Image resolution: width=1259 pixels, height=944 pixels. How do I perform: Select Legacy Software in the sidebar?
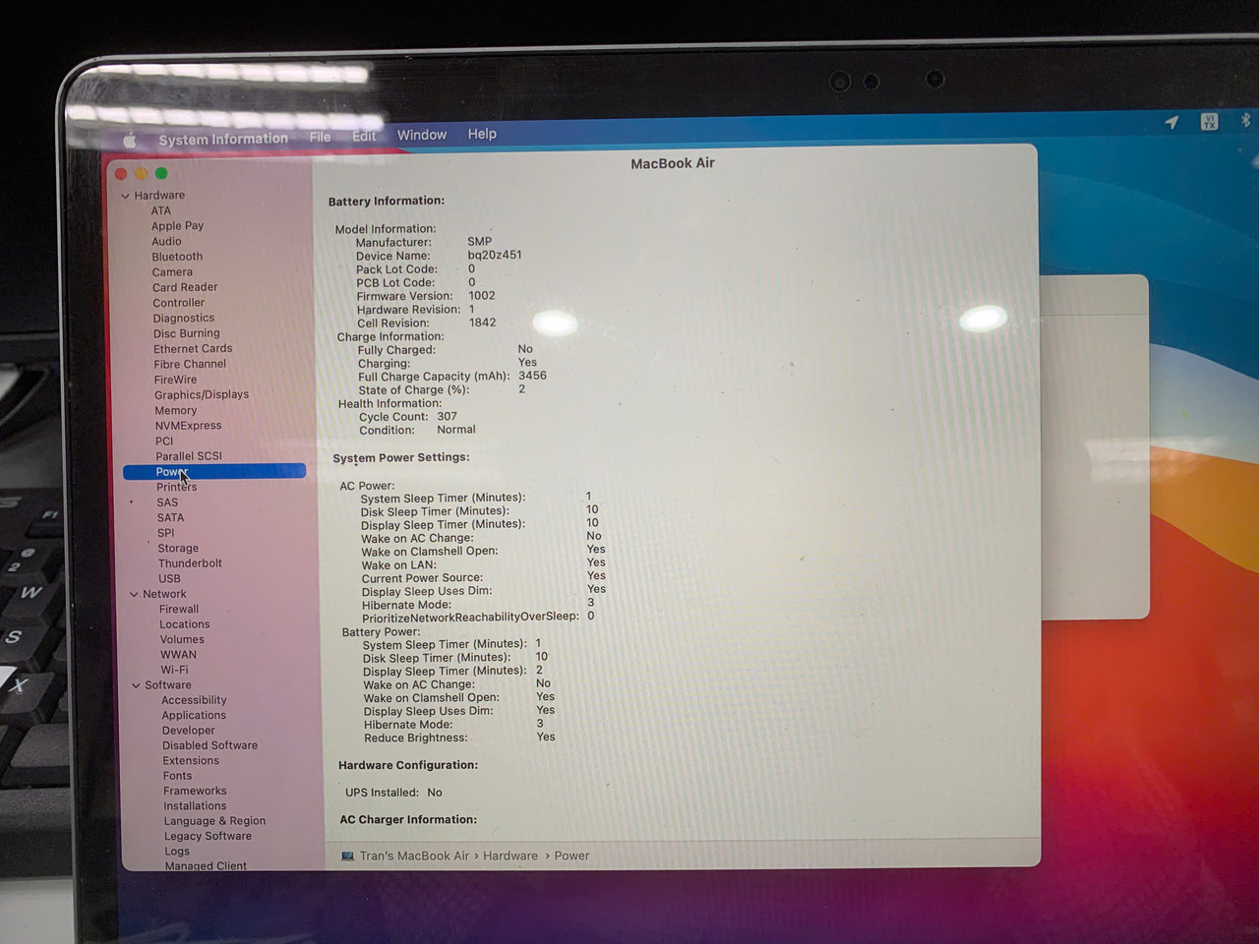(x=209, y=837)
